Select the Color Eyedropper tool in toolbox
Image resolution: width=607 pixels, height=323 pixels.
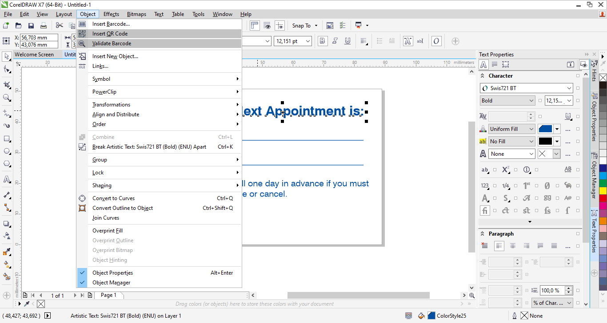click(x=7, y=252)
